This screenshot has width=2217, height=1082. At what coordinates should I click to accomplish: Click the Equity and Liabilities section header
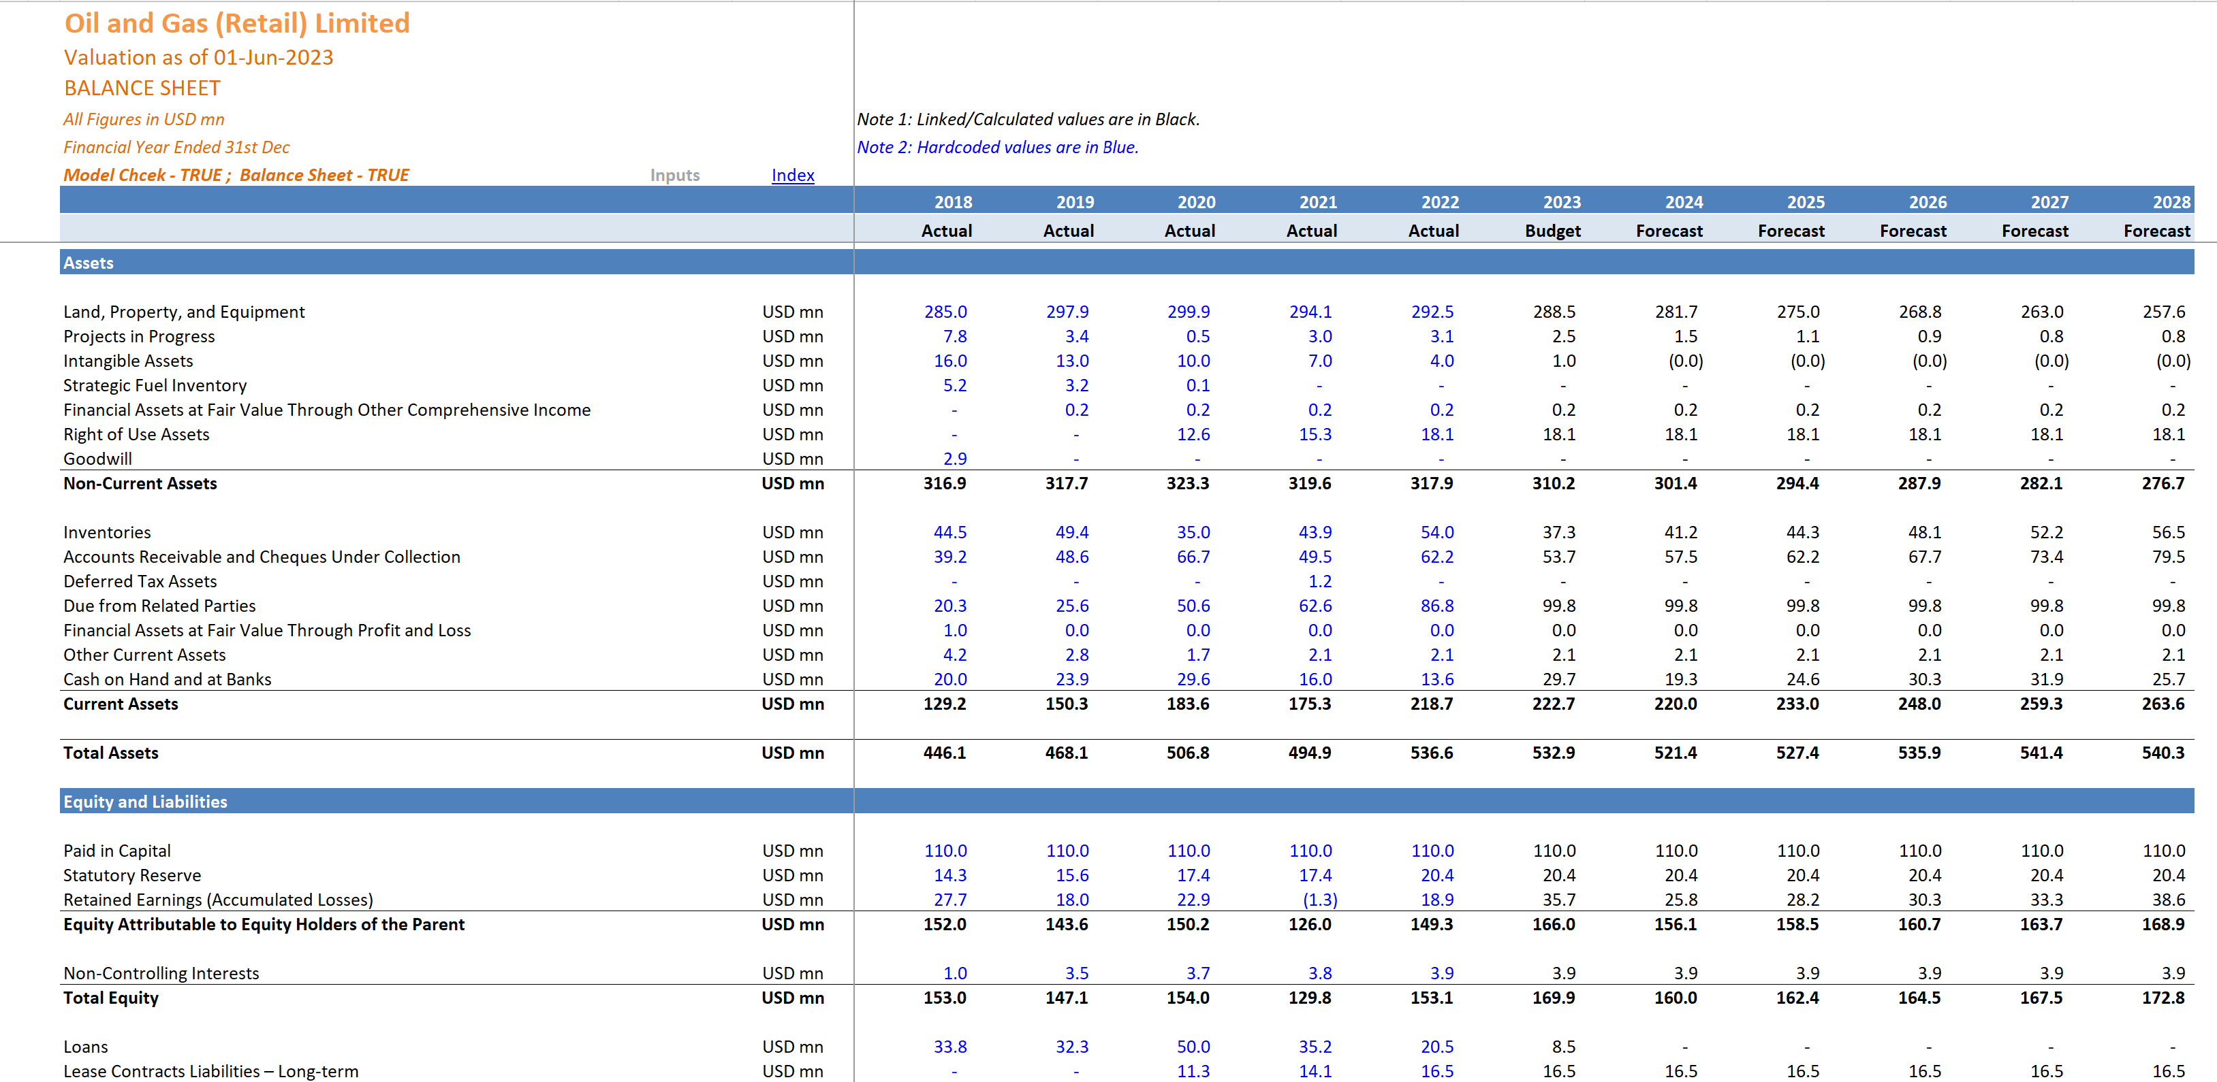pyautogui.click(x=144, y=801)
